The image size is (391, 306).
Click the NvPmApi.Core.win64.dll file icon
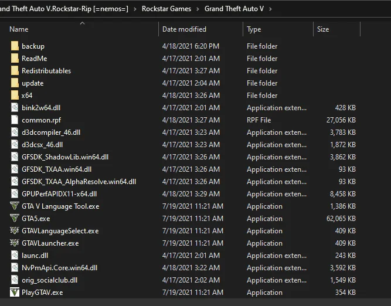(15, 267)
